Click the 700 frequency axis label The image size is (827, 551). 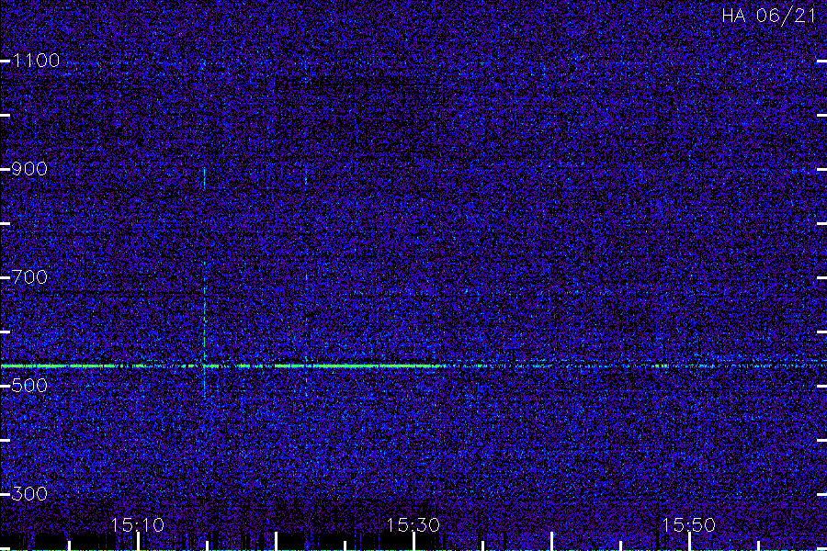tap(29, 277)
